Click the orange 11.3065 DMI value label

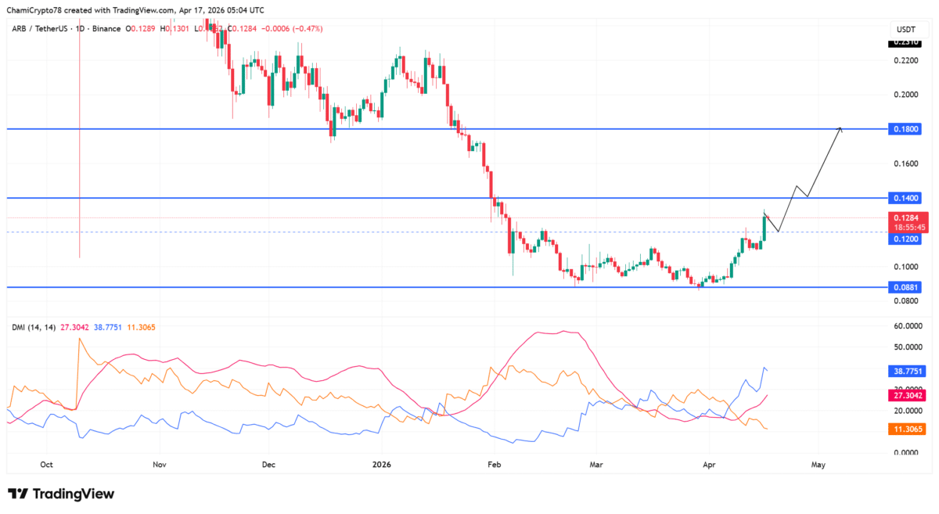tap(908, 430)
